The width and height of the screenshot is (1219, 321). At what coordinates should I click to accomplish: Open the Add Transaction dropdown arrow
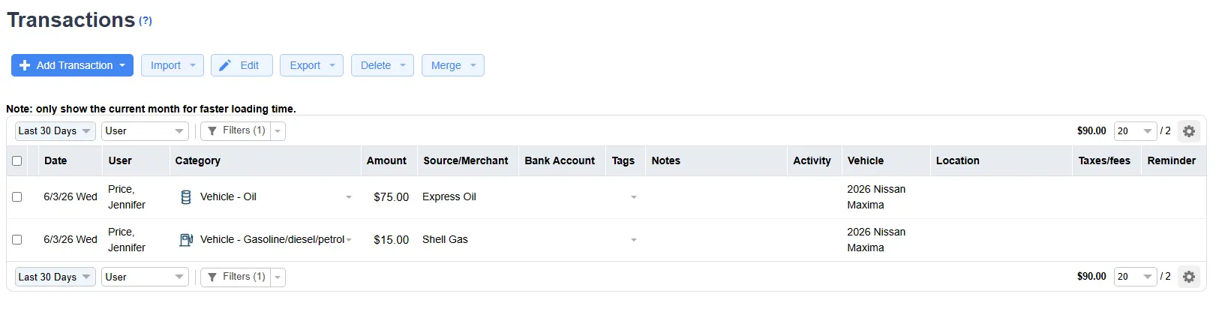[x=122, y=65]
